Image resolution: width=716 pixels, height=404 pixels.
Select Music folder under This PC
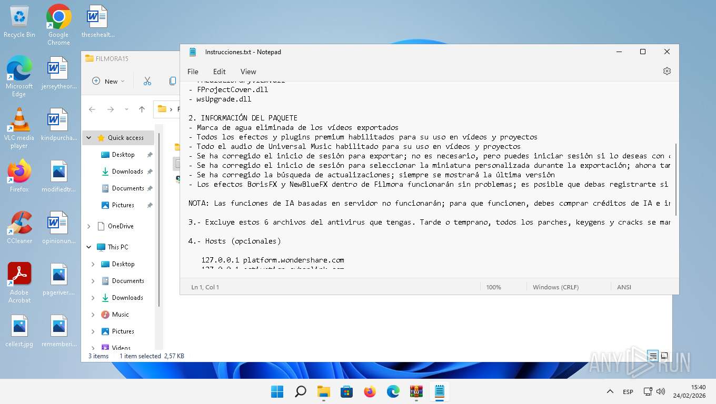(120, 315)
